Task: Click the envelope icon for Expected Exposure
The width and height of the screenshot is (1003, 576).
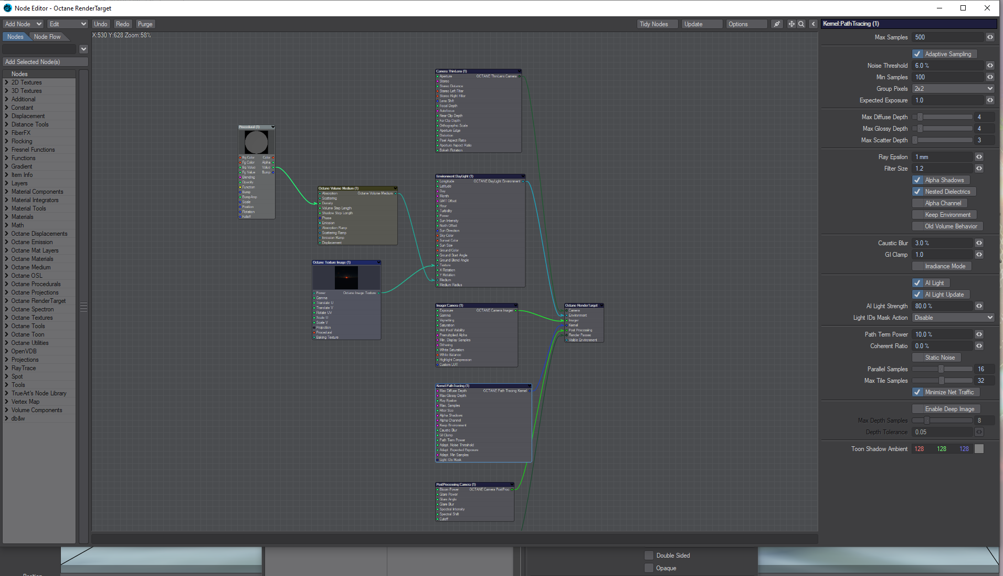Action: click(990, 100)
